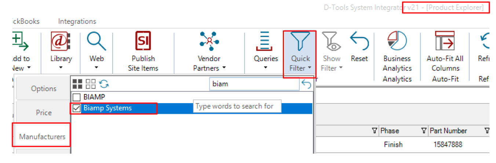Expand the Queries dropdown arrow
Screen dimensions: 496x163
(x=266, y=68)
